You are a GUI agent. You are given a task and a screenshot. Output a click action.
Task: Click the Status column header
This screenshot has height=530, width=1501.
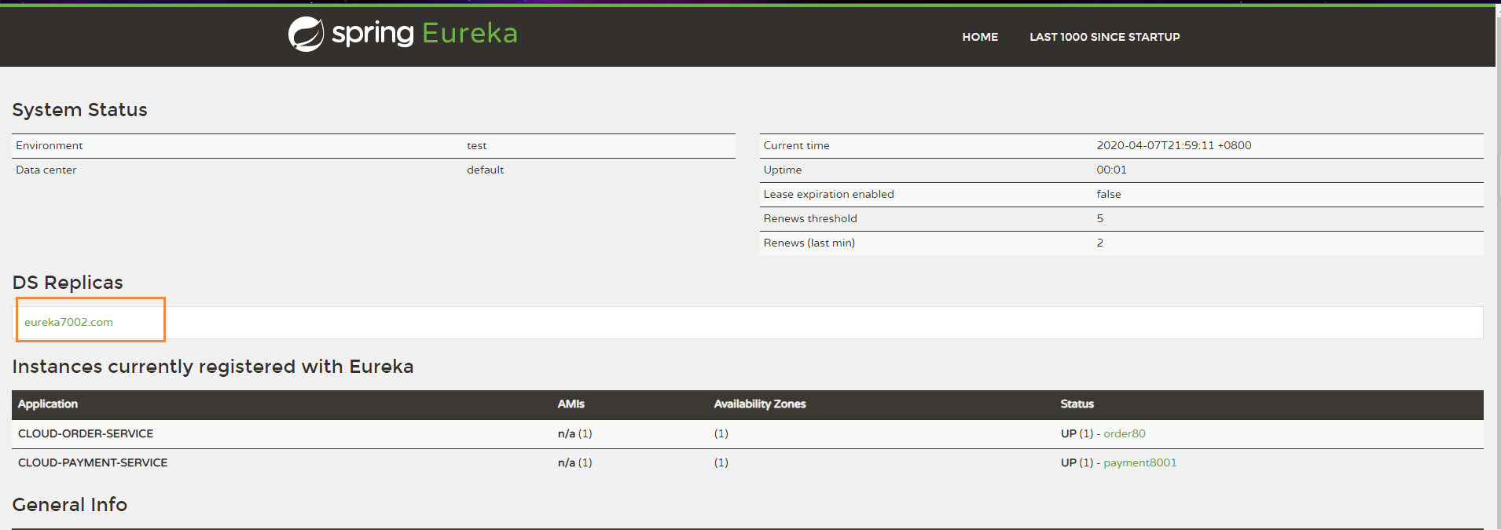(x=1077, y=404)
